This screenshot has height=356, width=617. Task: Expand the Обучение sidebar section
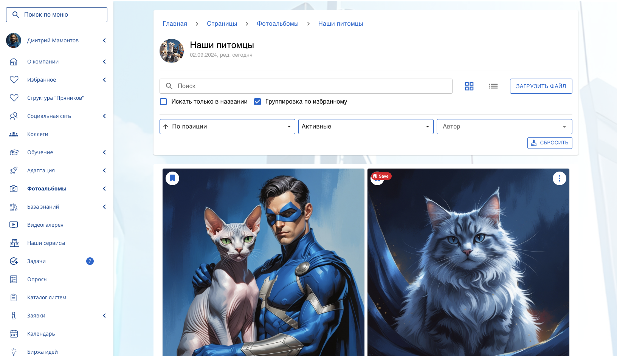tap(40, 152)
